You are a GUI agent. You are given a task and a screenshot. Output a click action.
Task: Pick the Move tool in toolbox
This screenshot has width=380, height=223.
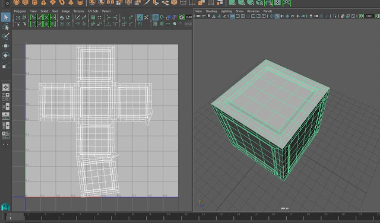pos(5,46)
